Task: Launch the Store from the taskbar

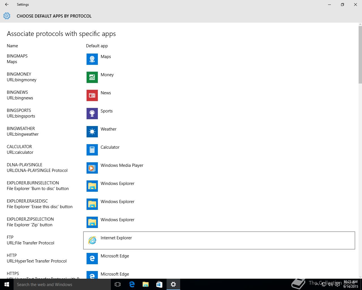Action: pos(159,284)
